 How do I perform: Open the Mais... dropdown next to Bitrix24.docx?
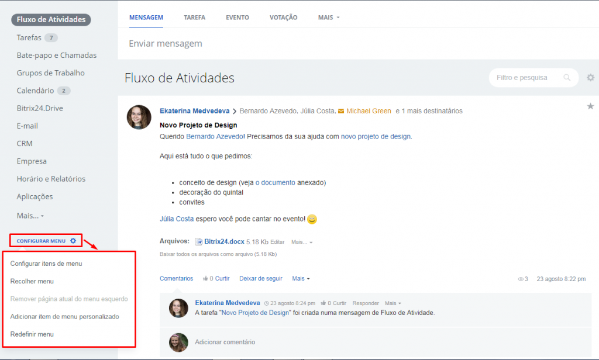point(302,242)
